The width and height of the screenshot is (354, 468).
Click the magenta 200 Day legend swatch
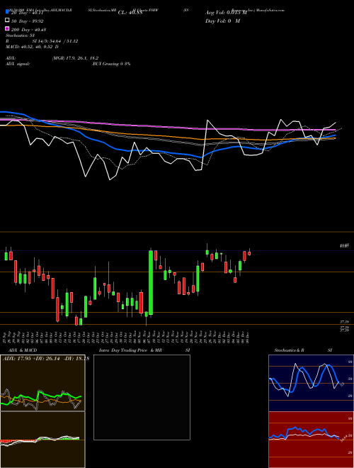[x=7, y=28]
